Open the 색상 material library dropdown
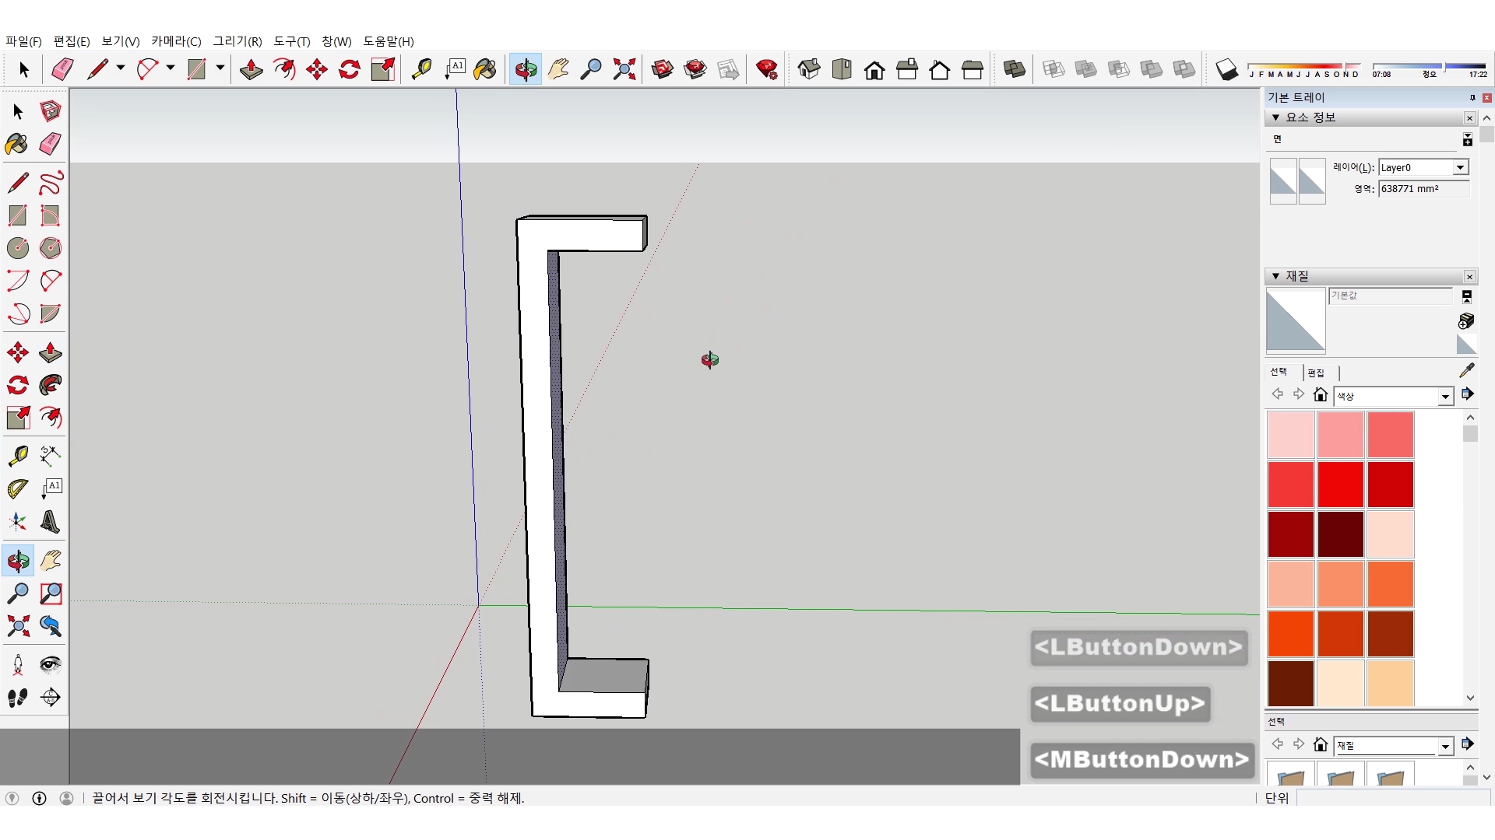This screenshot has width=1495, height=840. [1445, 397]
